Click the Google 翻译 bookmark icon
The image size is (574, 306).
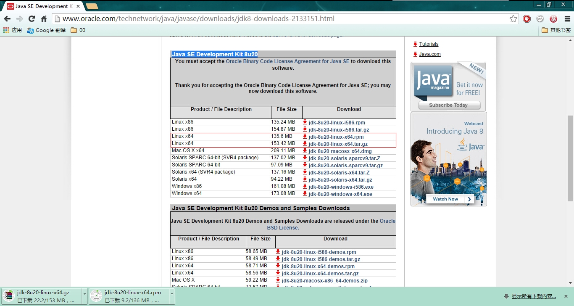[29, 30]
